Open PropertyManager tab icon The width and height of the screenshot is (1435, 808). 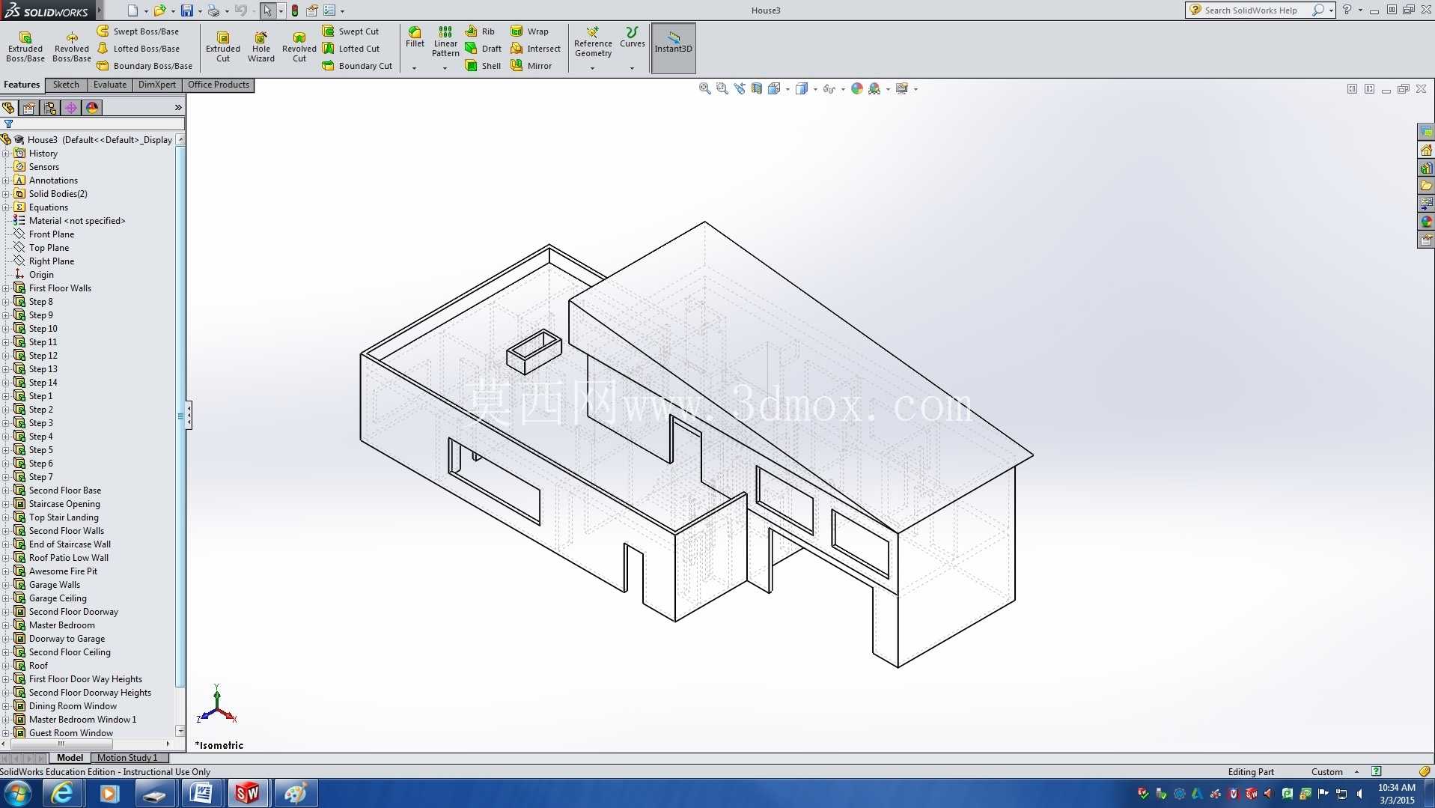pyautogui.click(x=29, y=108)
